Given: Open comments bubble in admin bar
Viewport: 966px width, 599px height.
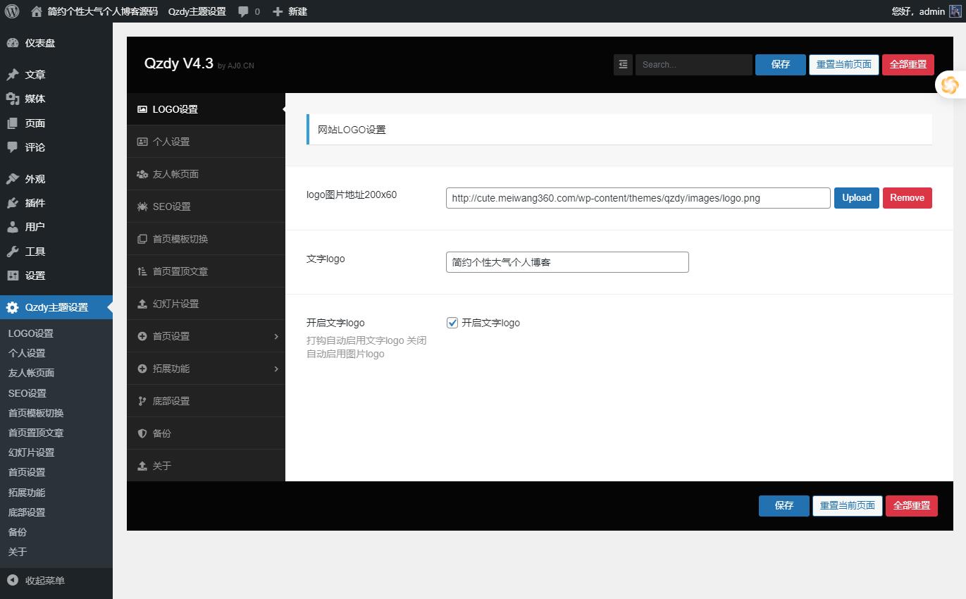Looking at the screenshot, I should (243, 11).
